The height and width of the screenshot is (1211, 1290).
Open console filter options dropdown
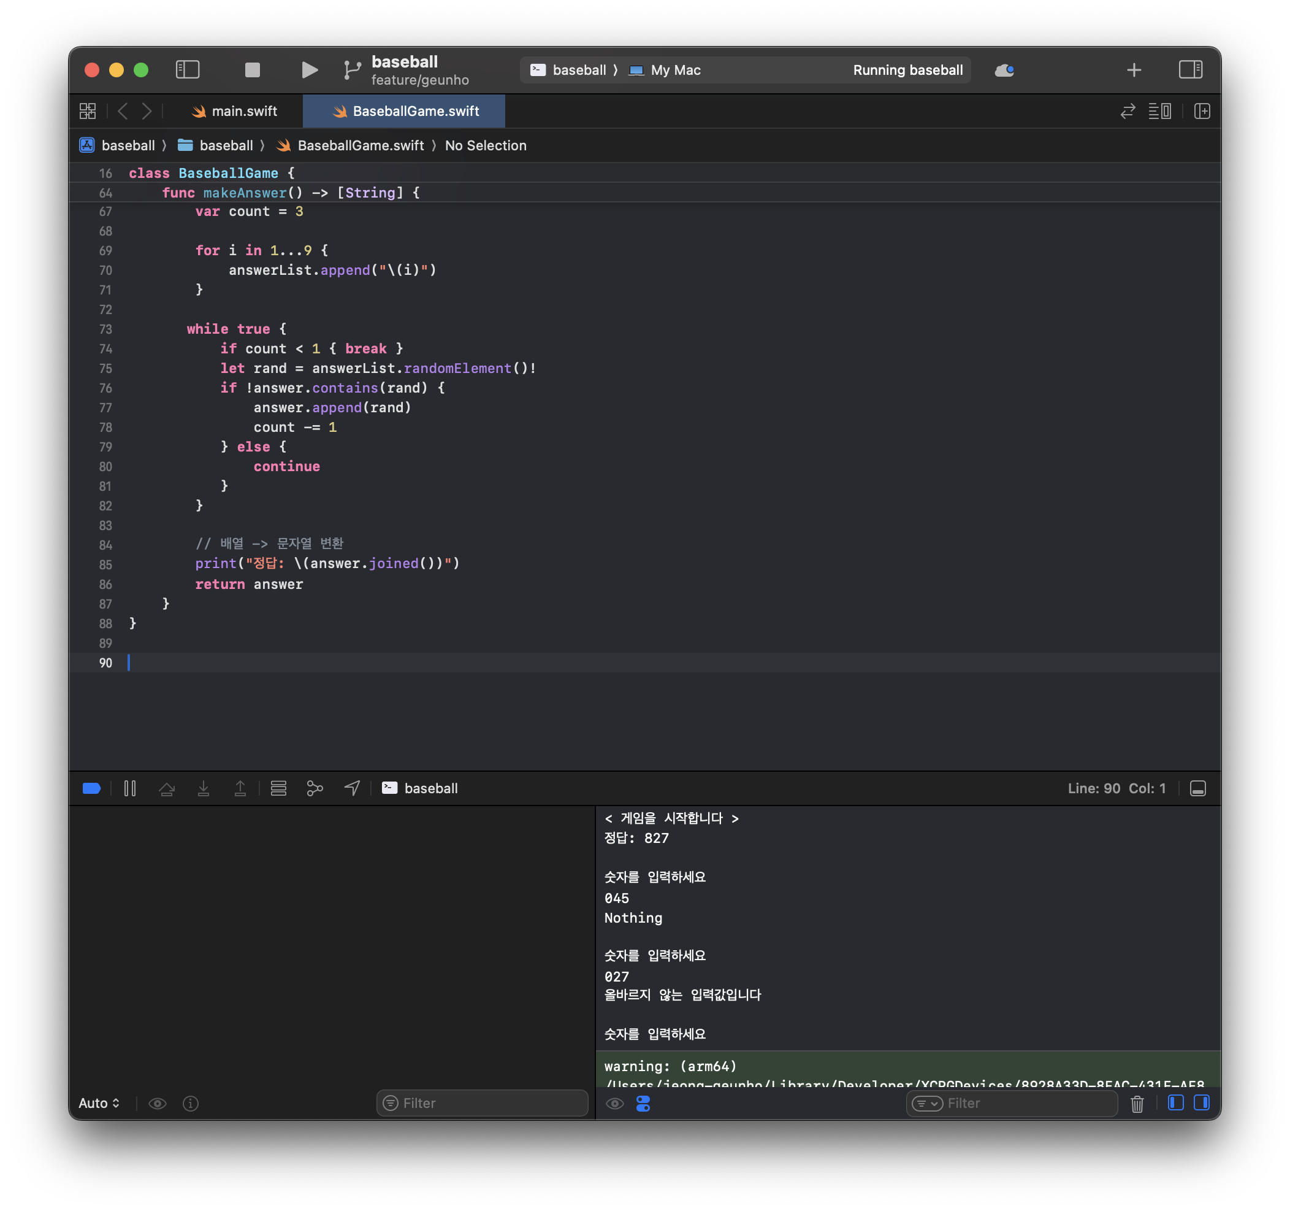tap(926, 1103)
